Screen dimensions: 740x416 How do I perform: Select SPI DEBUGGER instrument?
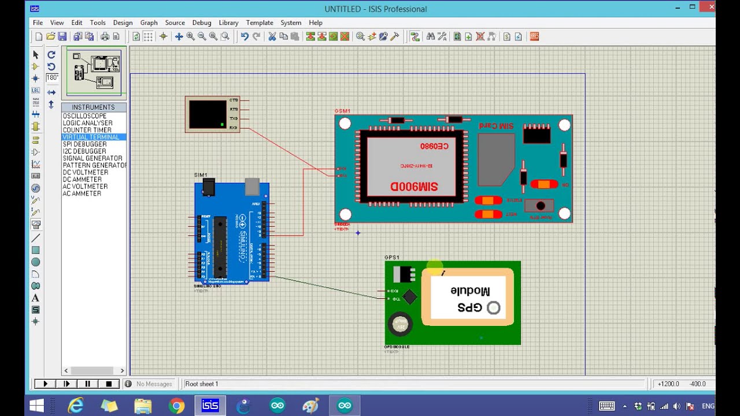[x=84, y=144]
